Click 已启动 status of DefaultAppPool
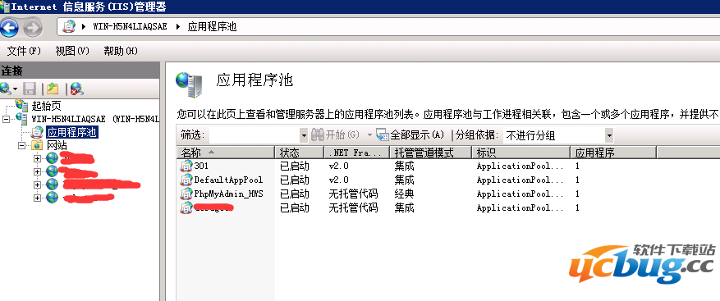The height and width of the screenshot is (301, 720). pyautogui.click(x=295, y=180)
